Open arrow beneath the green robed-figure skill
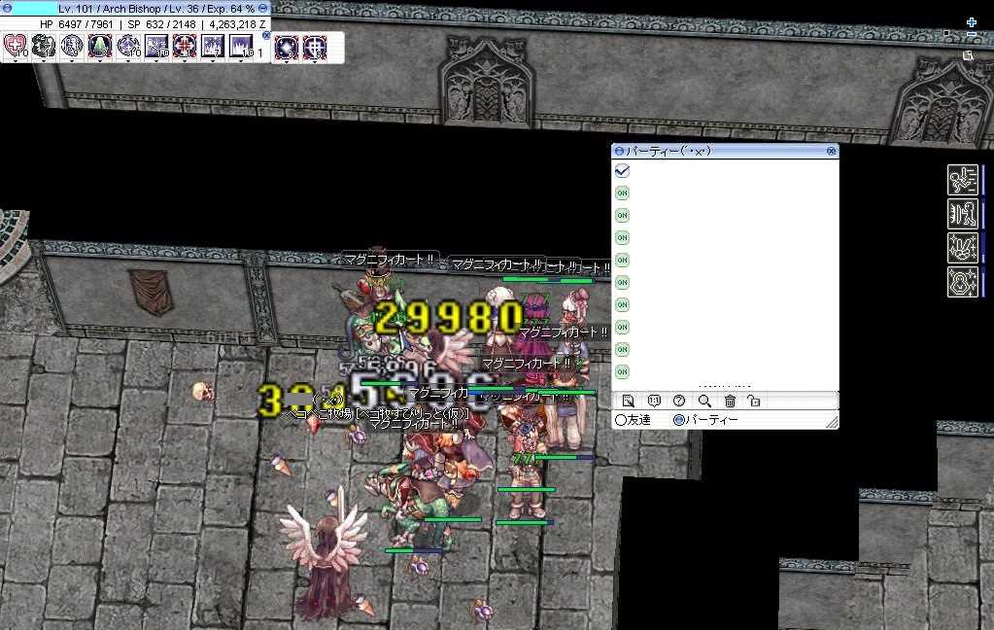 pos(99,61)
